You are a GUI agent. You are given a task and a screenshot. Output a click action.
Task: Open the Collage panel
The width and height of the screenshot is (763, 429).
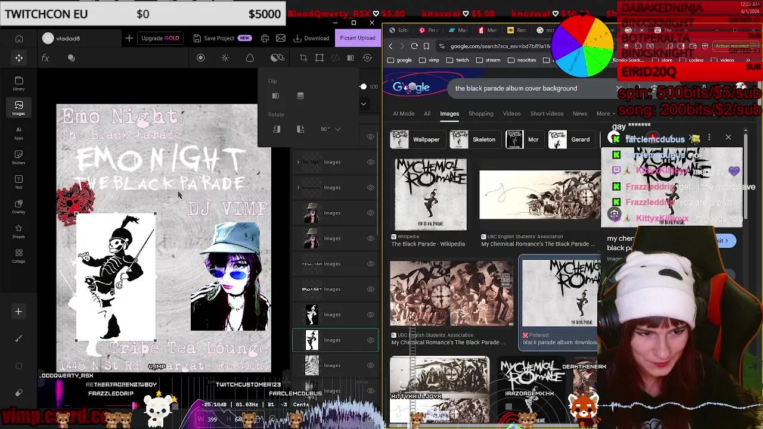click(19, 256)
